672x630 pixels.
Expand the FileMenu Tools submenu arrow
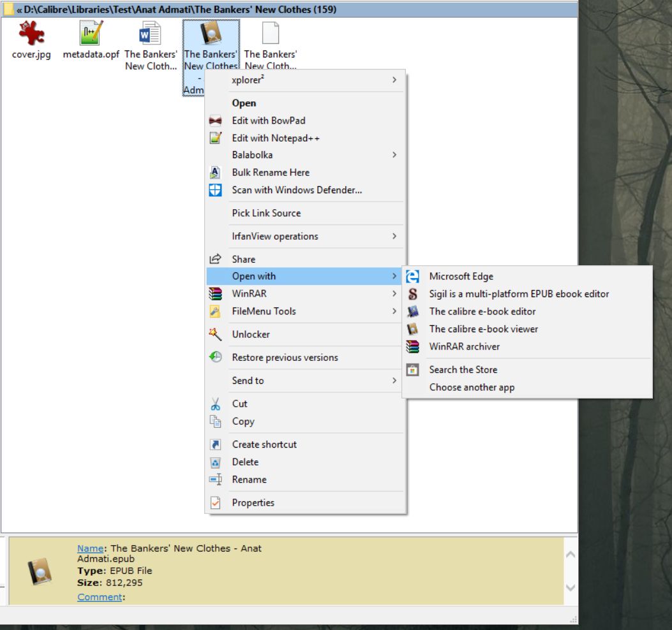[x=394, y=311]
